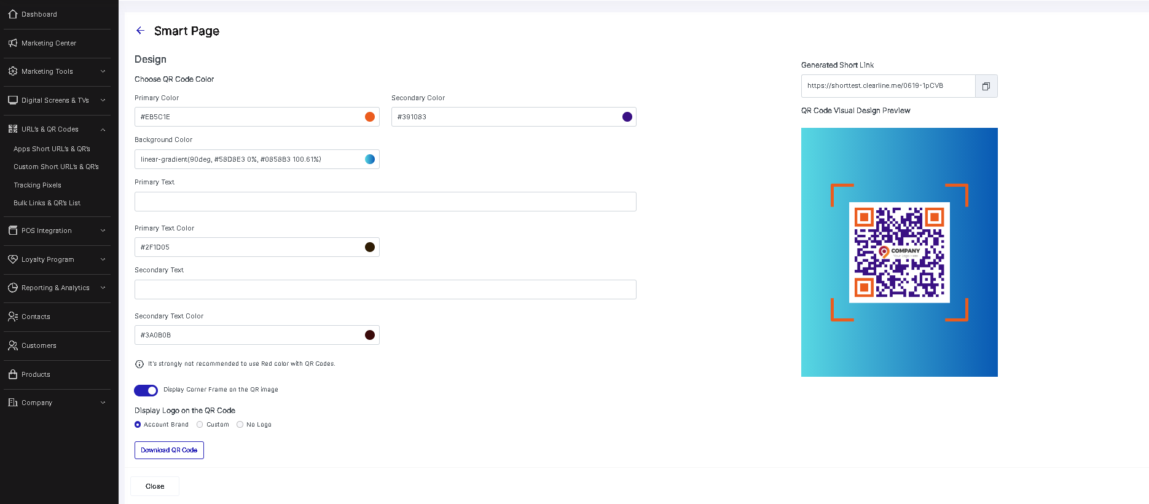Open Tracking Pixels menu item
This screenshot has height=504, width=1149.
37,185
